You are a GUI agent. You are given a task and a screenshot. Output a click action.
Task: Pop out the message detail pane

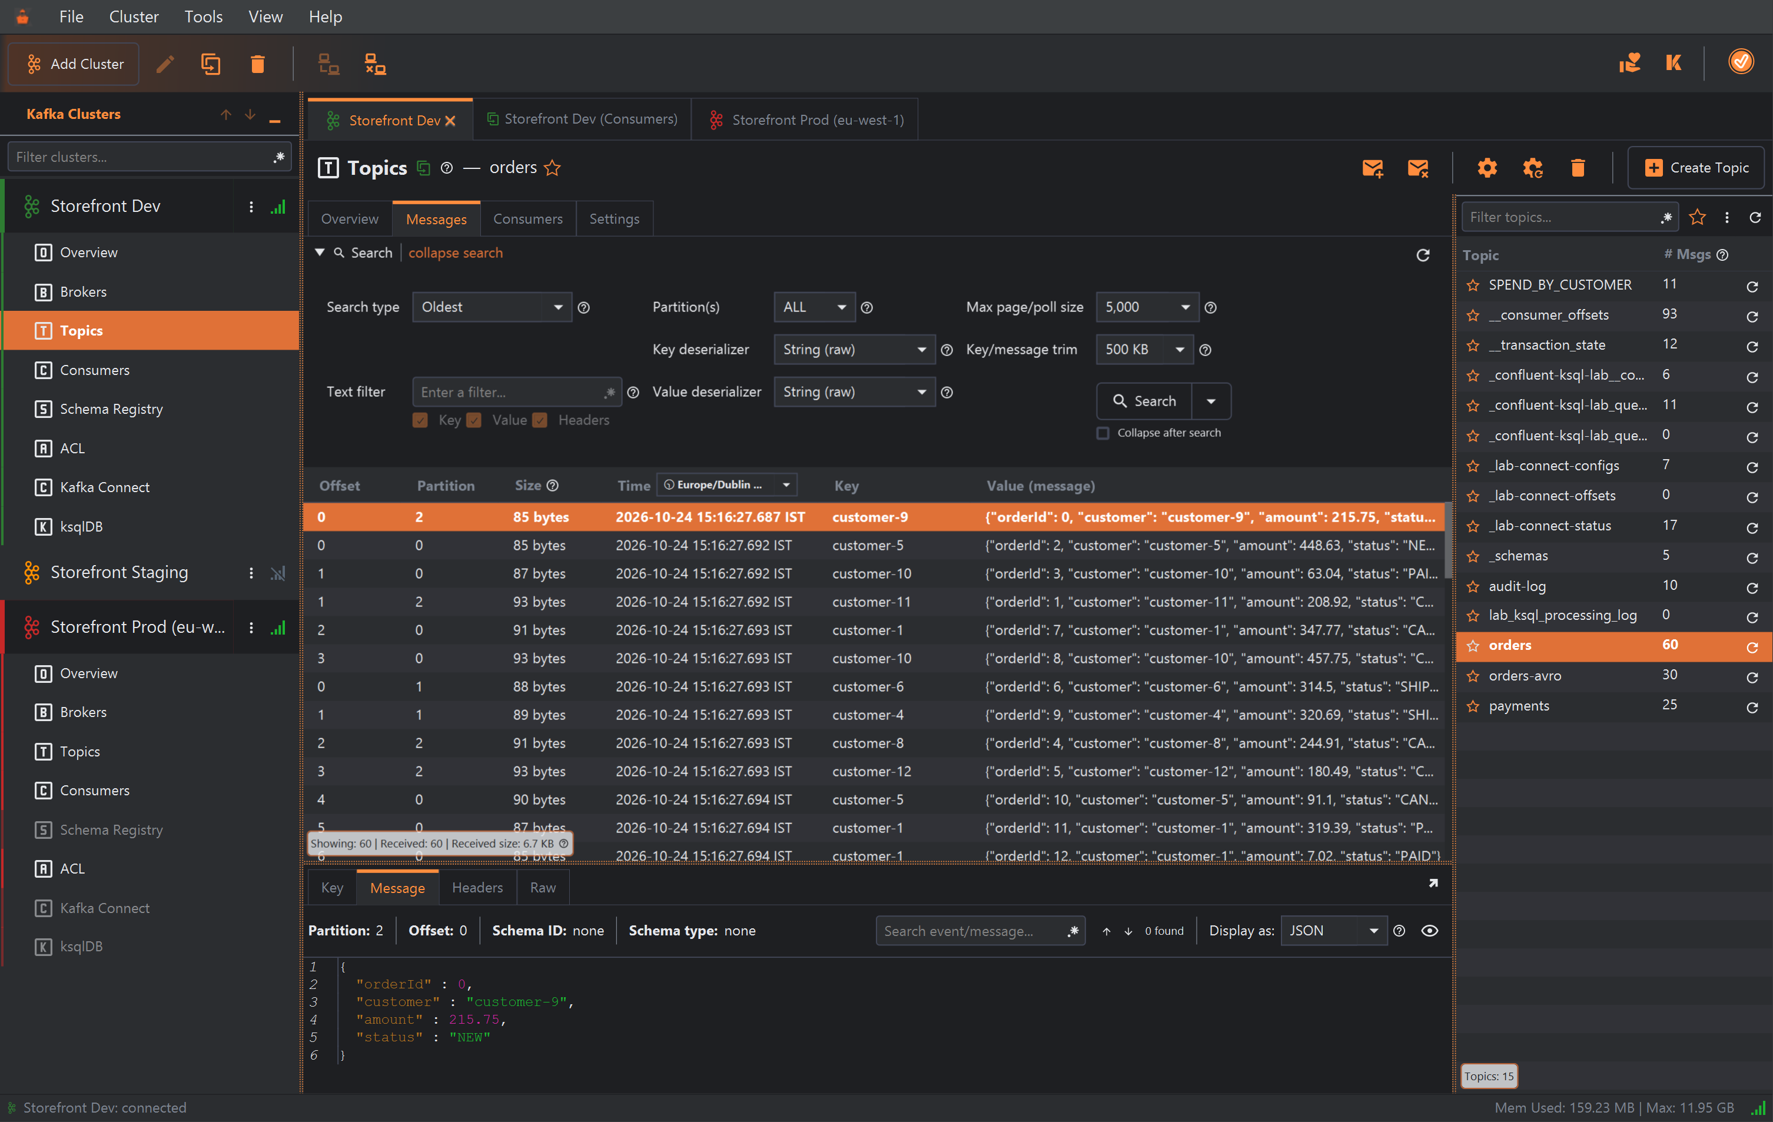click(1433, 883)
